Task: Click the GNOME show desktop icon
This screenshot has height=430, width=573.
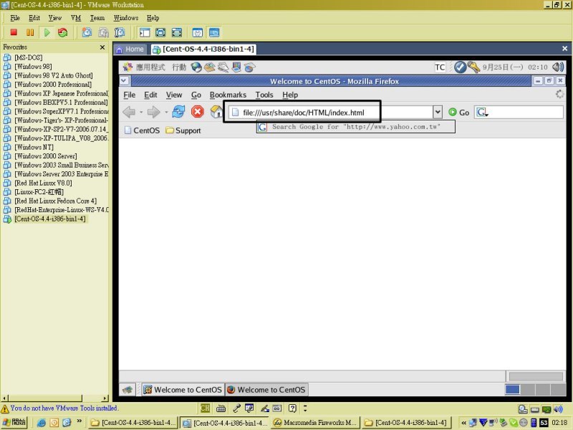Action: click(x=127, y=390)
